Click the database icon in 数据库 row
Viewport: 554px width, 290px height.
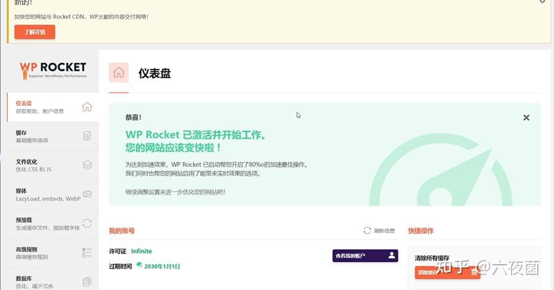pos(87,282)
